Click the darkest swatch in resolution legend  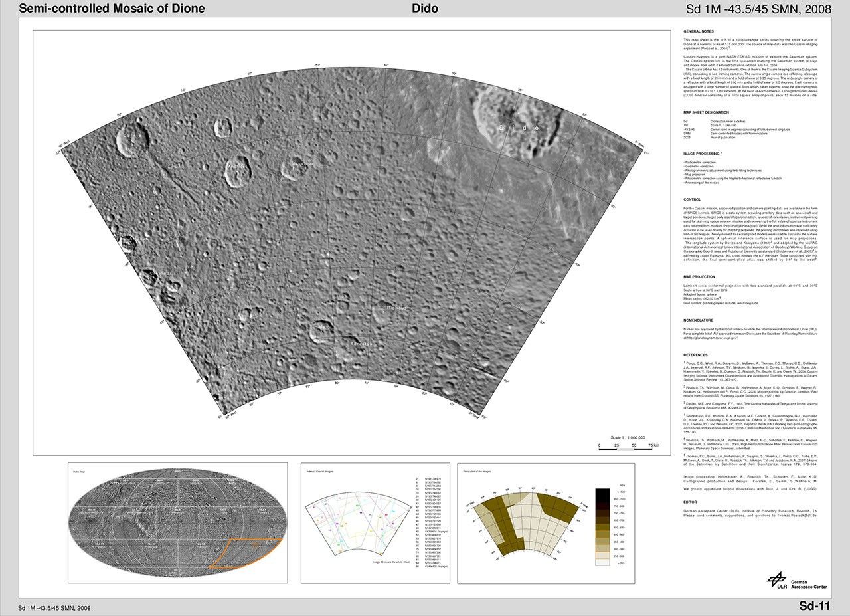pyautogui.click(x=603, y=492)
